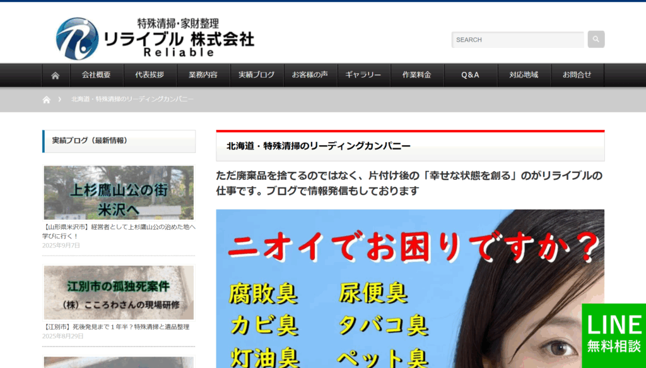Click the home icon in navigation bar
This screenshot has width=646, height=368.
click(56, 75)
